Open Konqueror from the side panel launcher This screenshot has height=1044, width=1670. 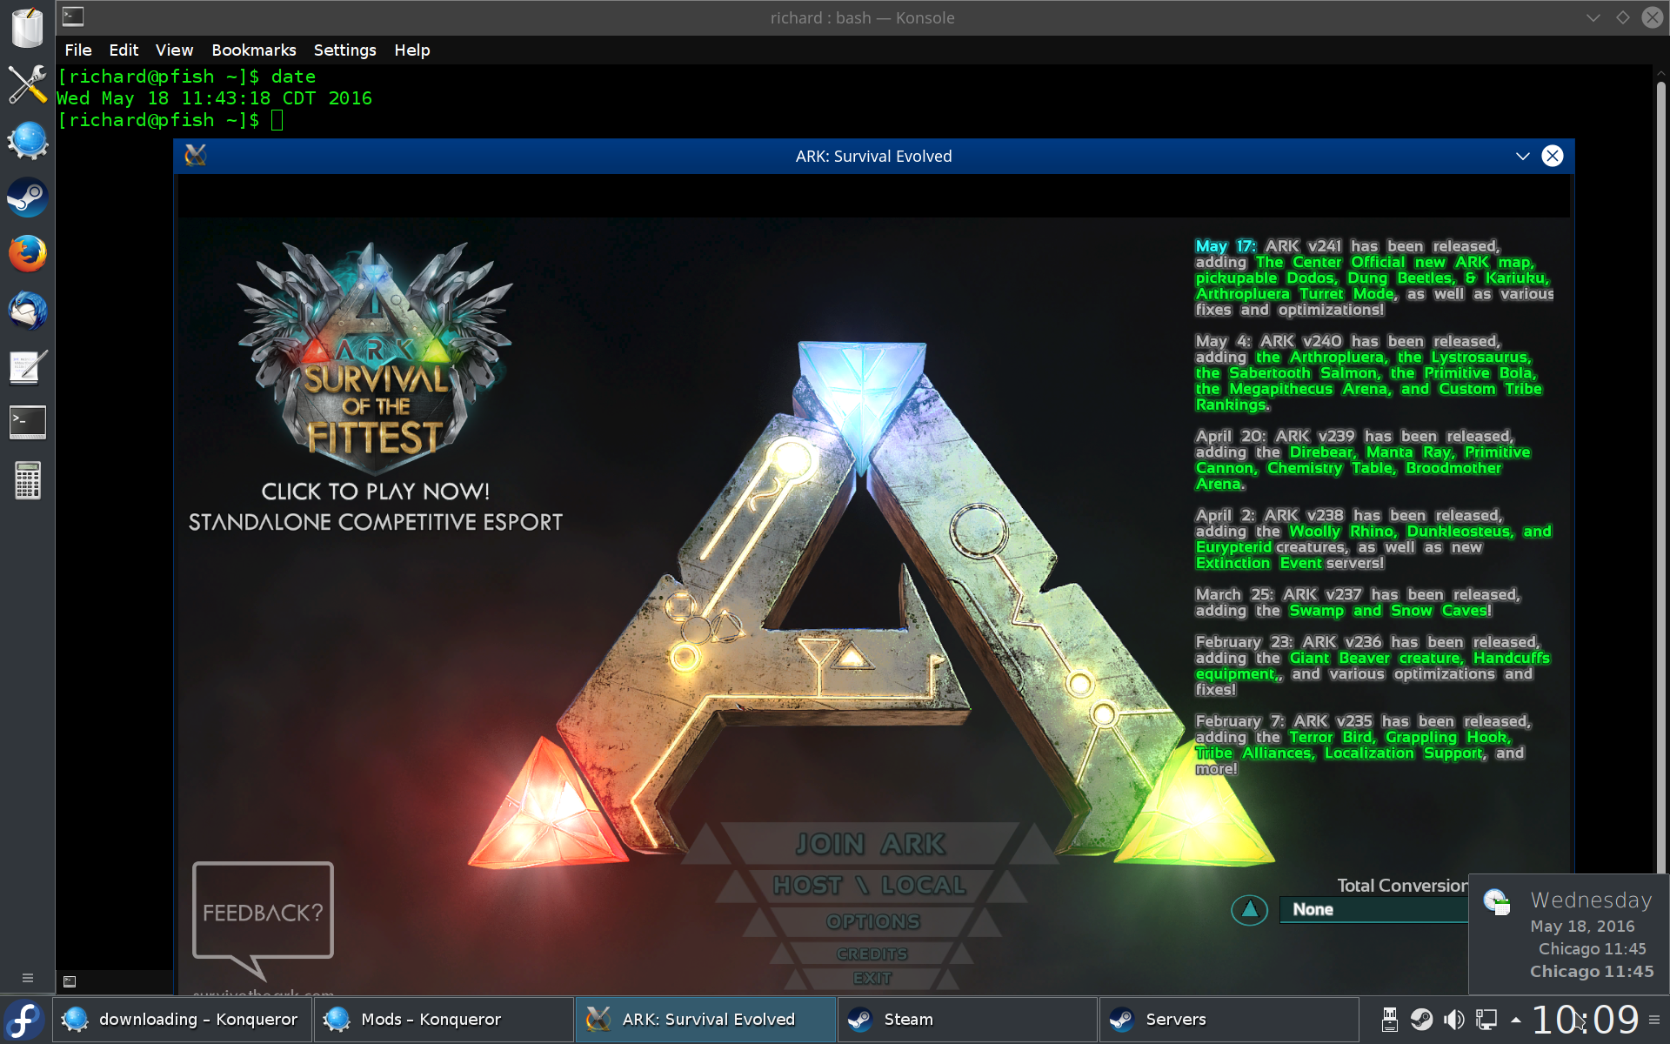[27, 141]
